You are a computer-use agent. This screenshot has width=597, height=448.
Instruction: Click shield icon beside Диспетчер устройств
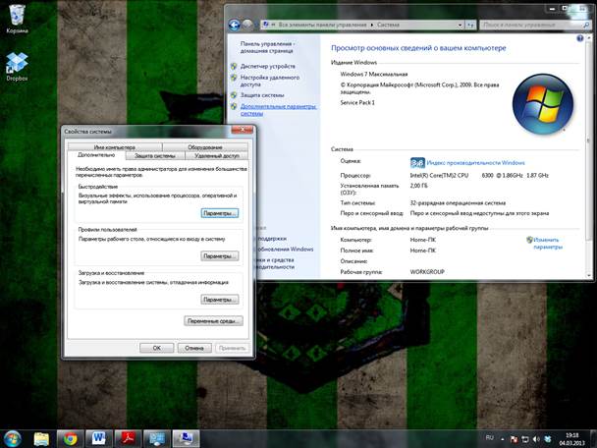tap(234, 66)
